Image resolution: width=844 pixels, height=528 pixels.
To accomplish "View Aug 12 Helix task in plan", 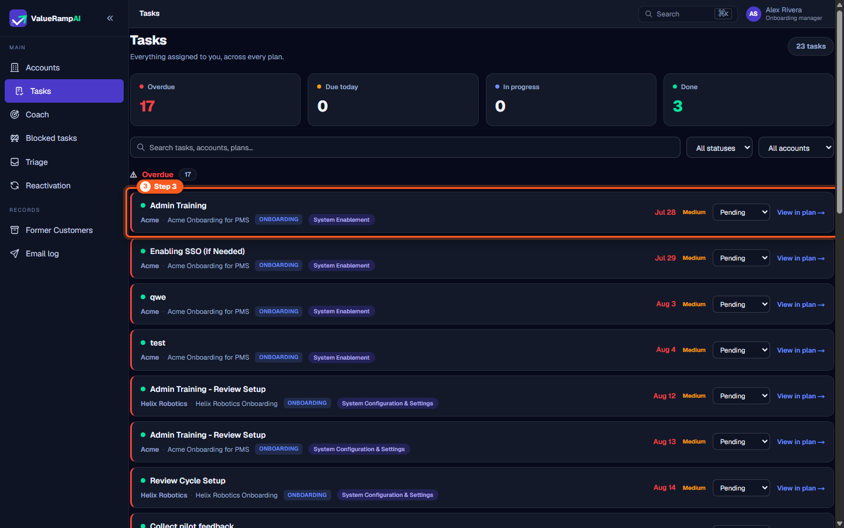I will click(801, 396).
